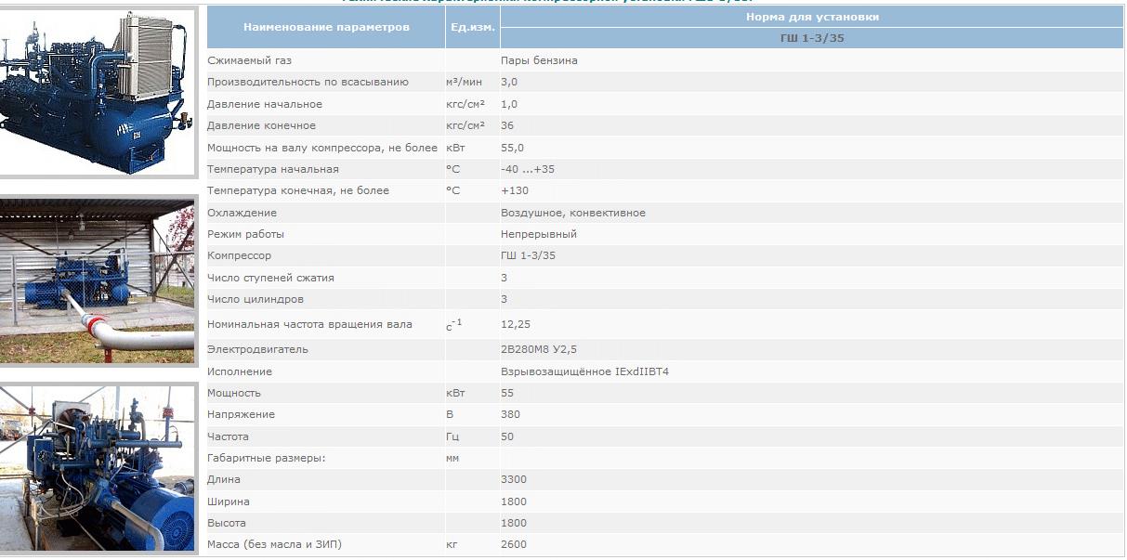Click the '+130' final temperature value
This screenshot has width=1127, height=560.
coord(515,190)
